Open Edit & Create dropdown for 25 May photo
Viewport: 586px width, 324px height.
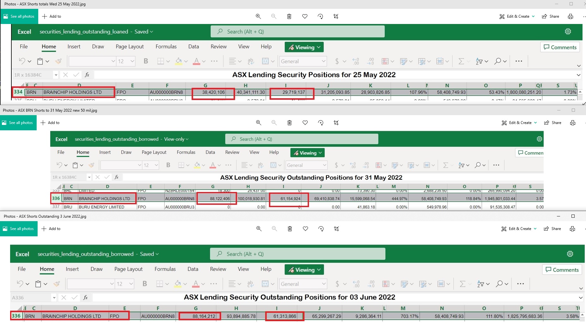point(517,16)
